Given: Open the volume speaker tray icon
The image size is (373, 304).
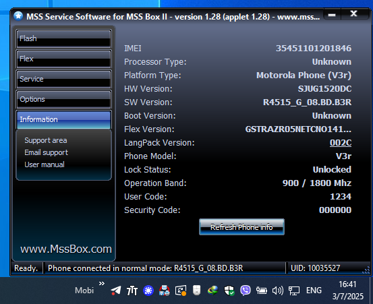Looking at the screenshot, I should click(x=278, y=291).
